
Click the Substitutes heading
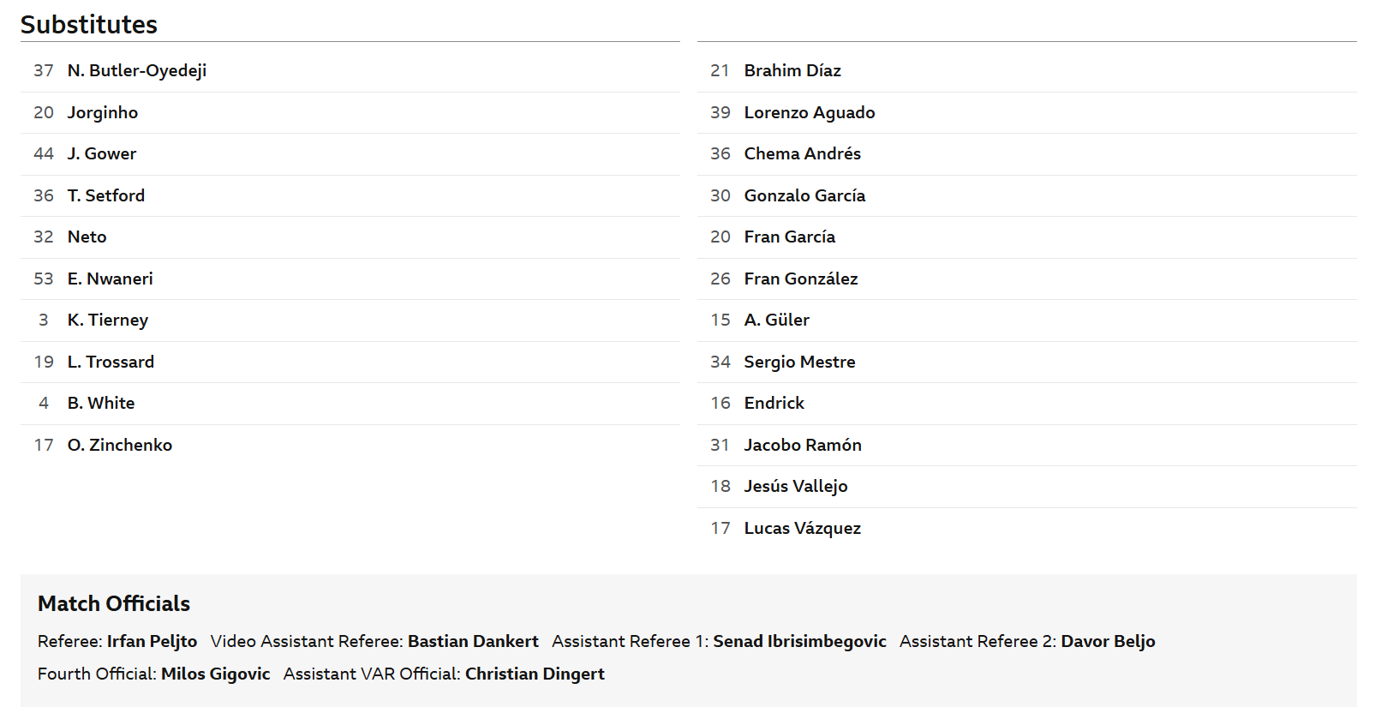[89, 25]
